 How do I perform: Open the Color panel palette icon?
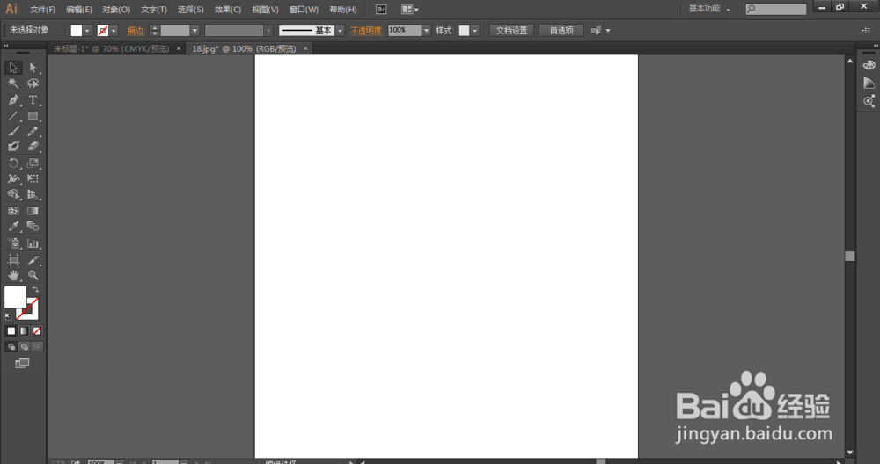(869, 65)
